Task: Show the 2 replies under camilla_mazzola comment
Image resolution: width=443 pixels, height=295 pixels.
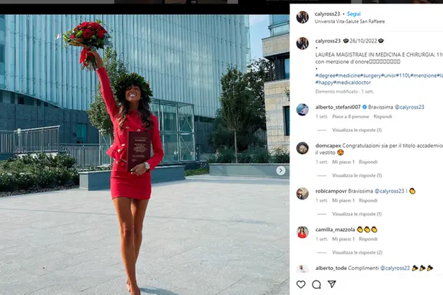Action: coord(357,252)
